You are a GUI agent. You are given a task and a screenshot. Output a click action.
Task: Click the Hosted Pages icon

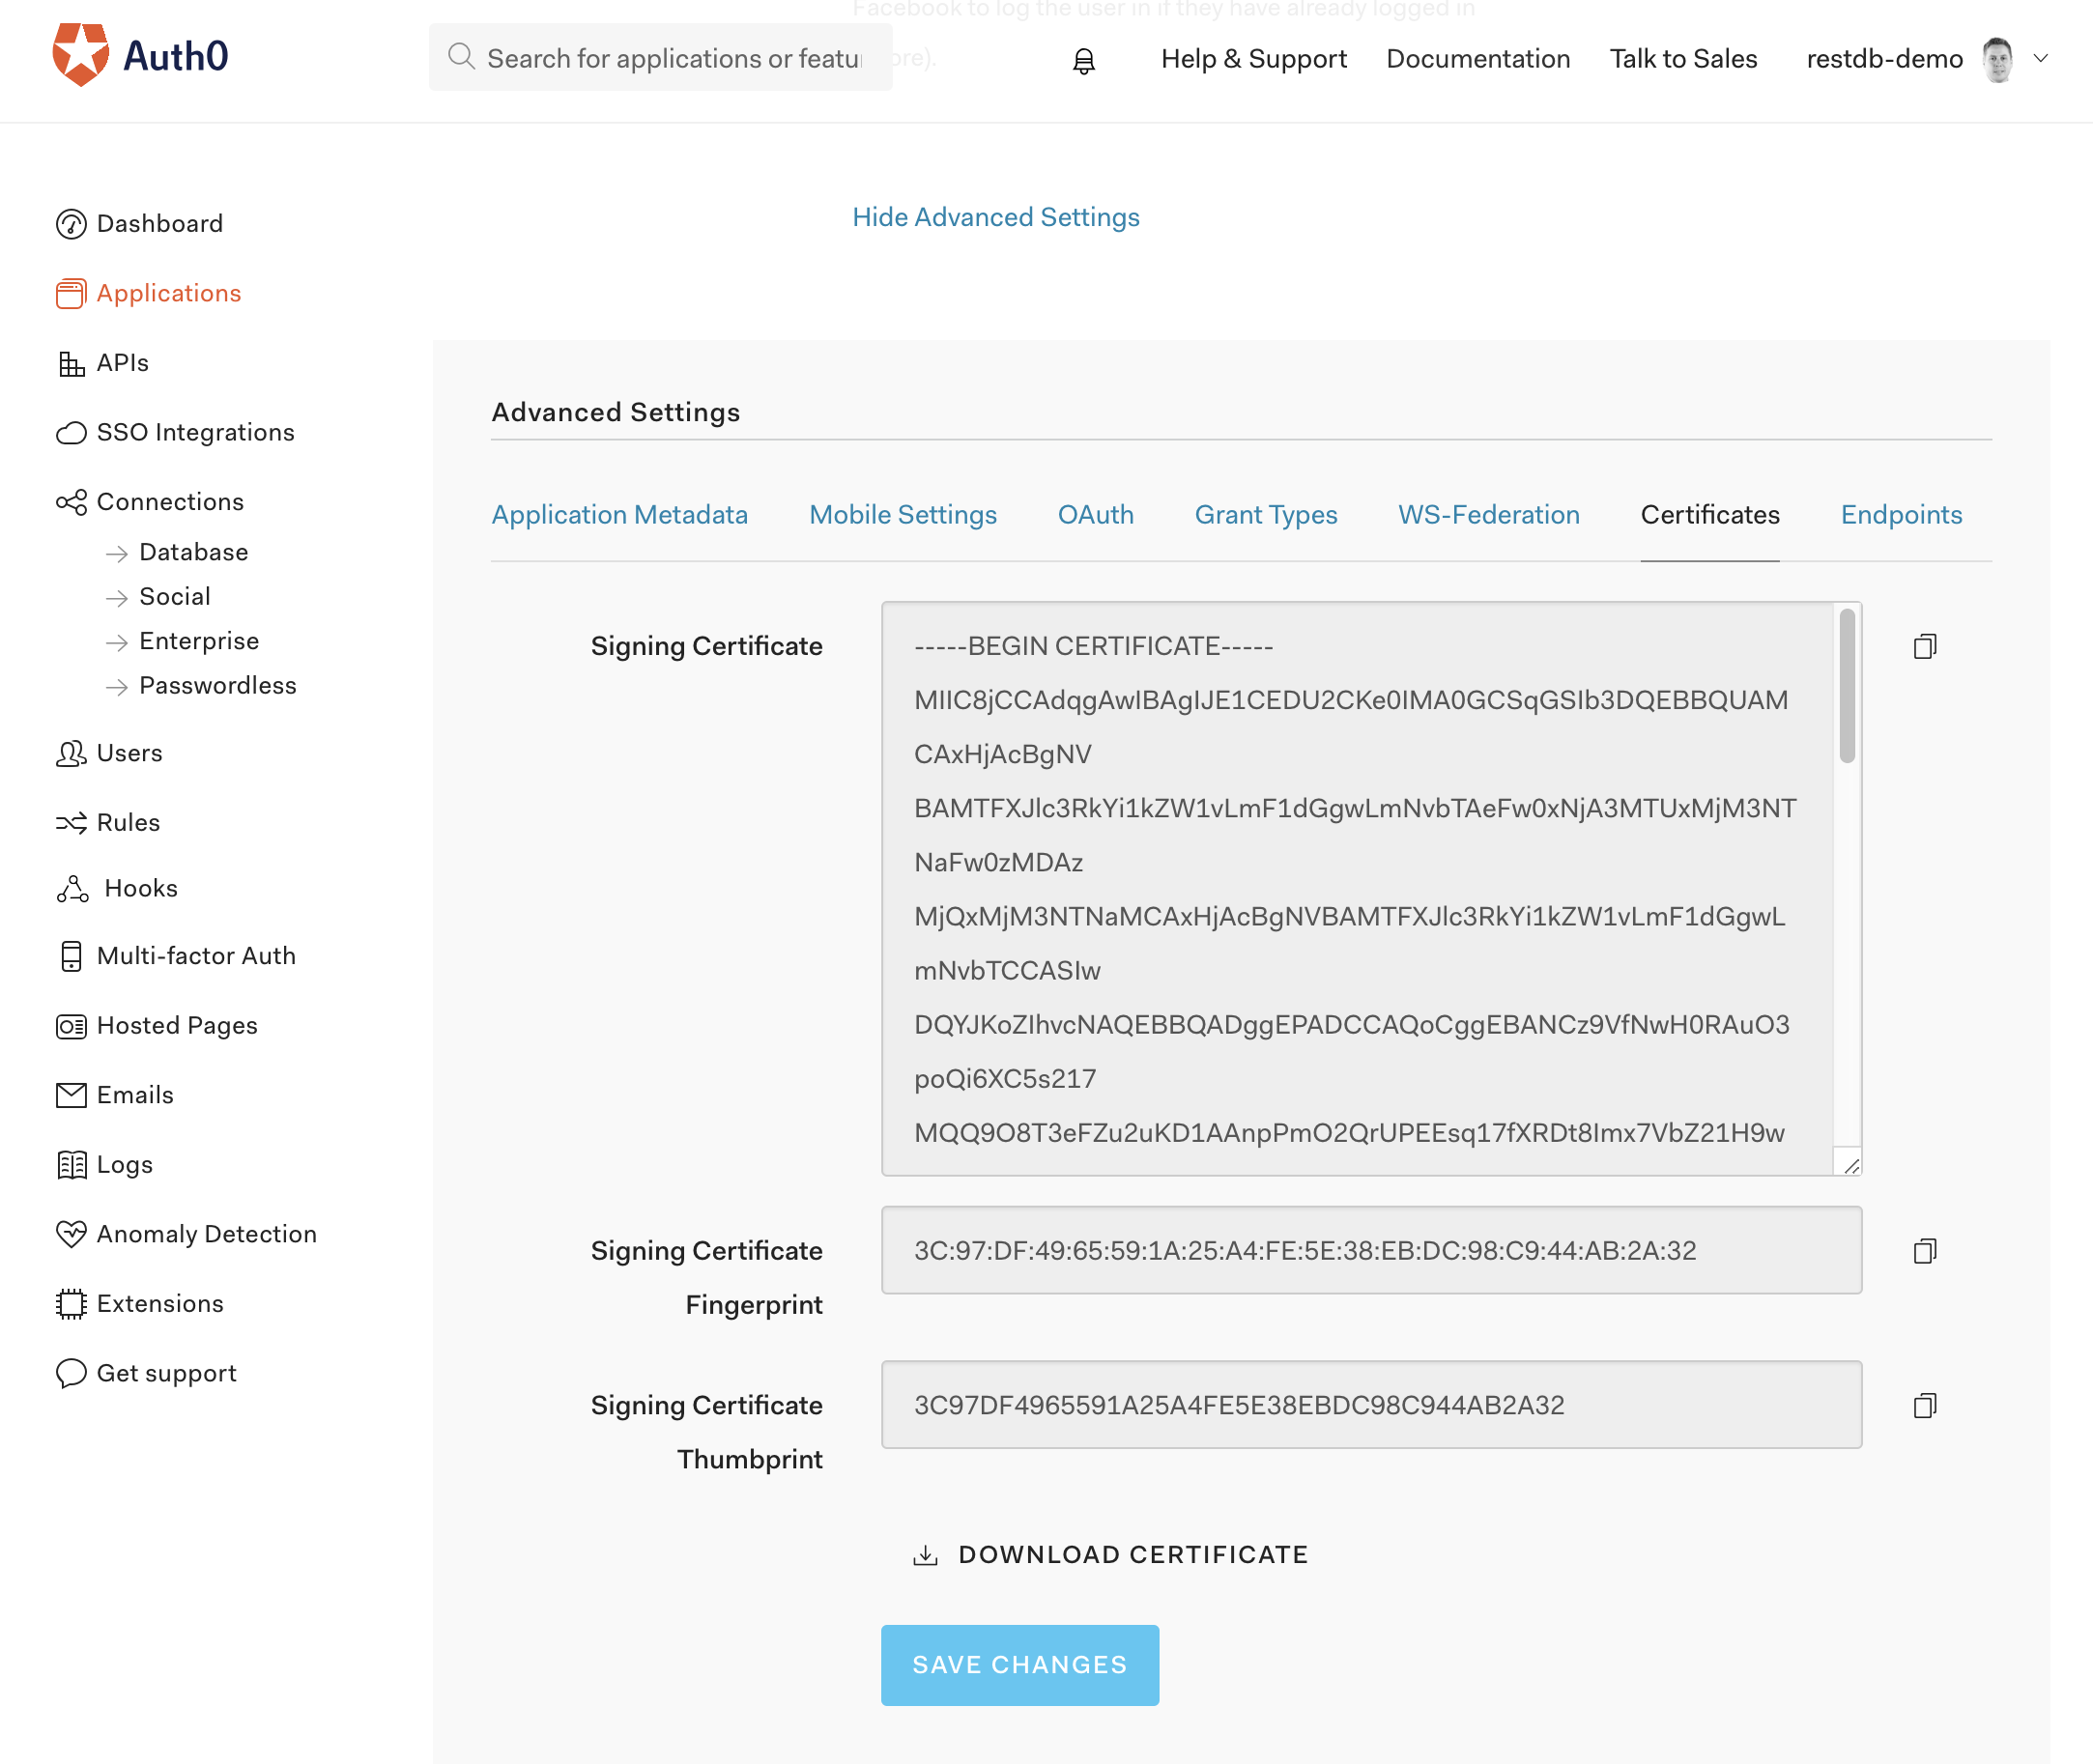pos(71,1026)
